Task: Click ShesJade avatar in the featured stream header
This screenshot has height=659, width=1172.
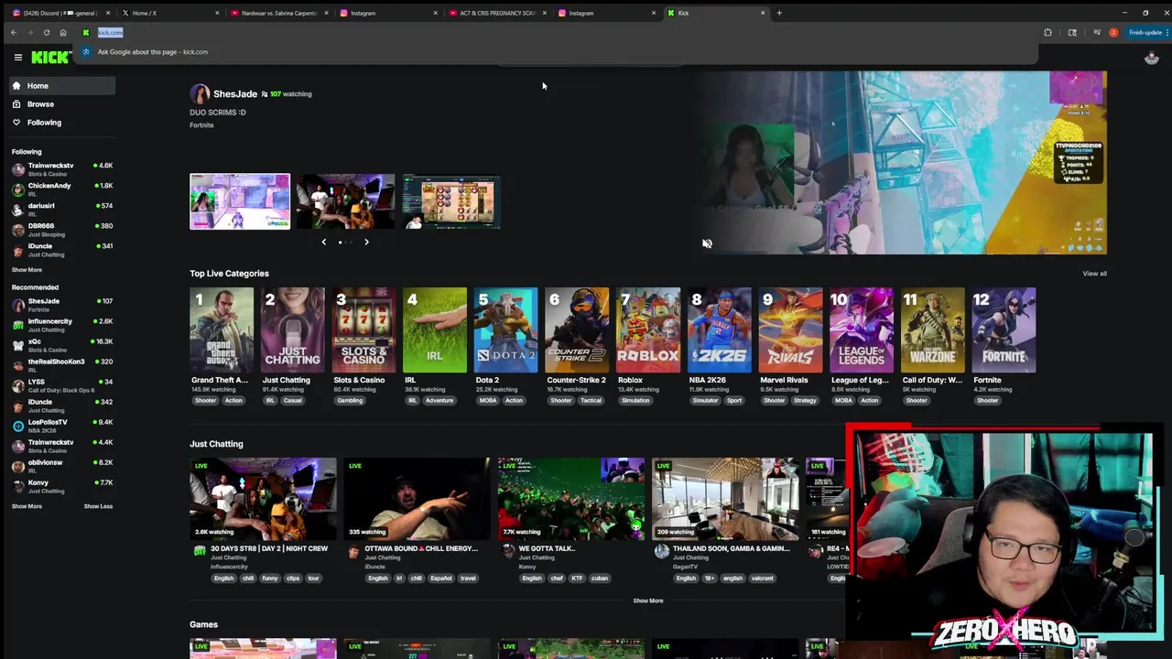Action: (x=200, y=93)
